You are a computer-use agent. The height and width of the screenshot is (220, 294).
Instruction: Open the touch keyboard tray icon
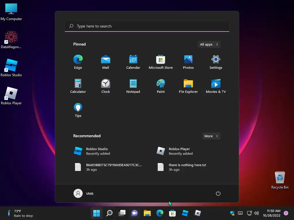[x=240, y=213]
